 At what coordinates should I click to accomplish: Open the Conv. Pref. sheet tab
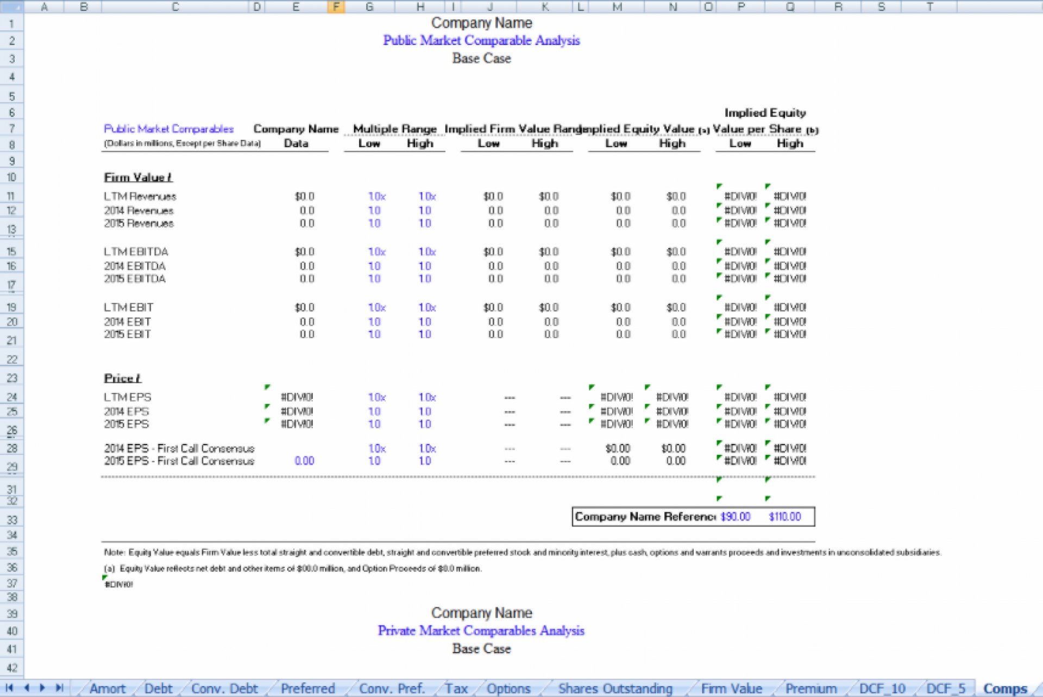[x=392, y=688]
